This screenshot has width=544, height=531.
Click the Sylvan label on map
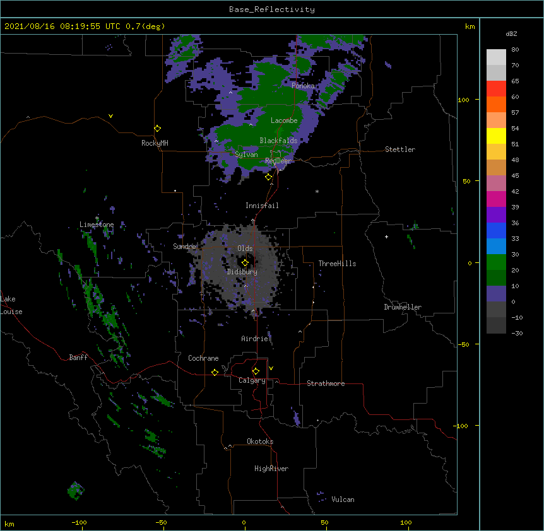coord(246,155)
